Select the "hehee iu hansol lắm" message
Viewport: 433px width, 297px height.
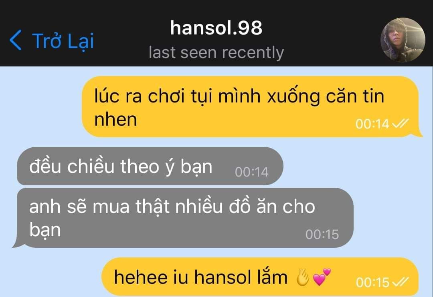tap(260, 277)
